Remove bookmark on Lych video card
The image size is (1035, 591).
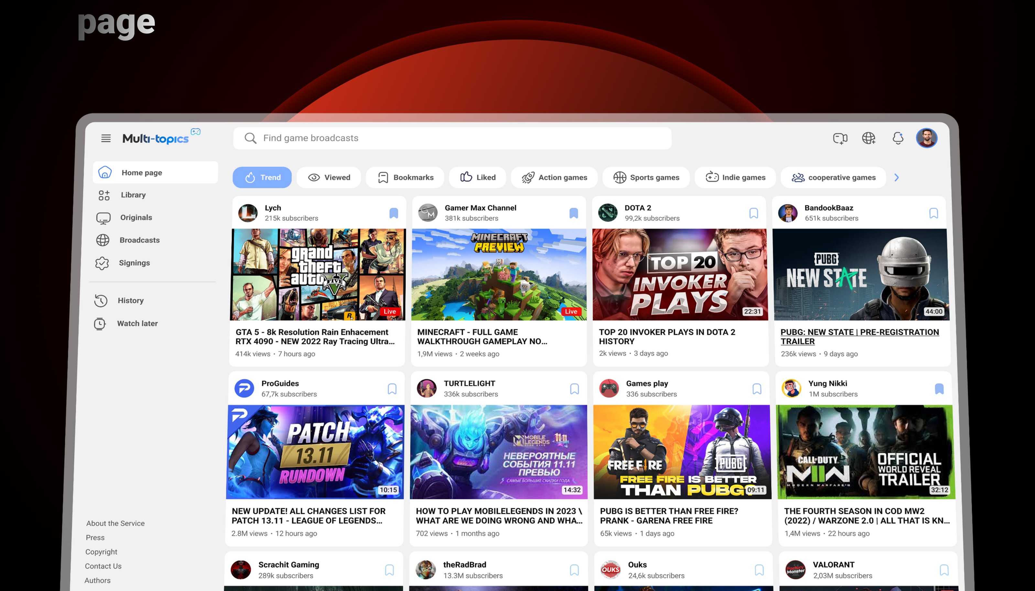[x=393, y=213]
